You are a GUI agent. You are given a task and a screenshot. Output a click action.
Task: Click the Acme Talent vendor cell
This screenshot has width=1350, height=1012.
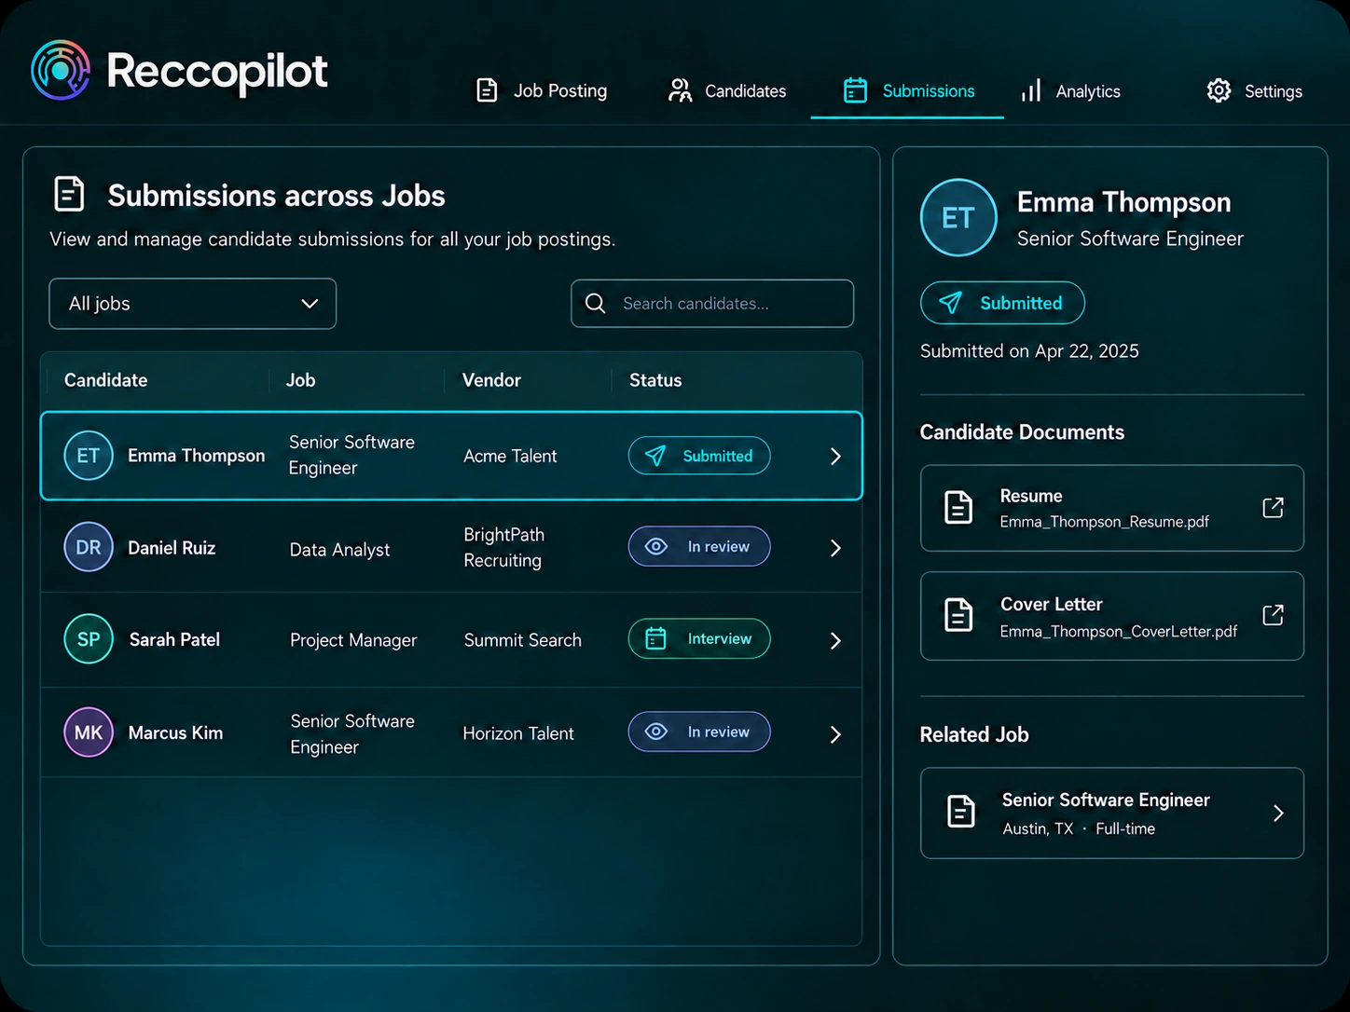point(510,456)
